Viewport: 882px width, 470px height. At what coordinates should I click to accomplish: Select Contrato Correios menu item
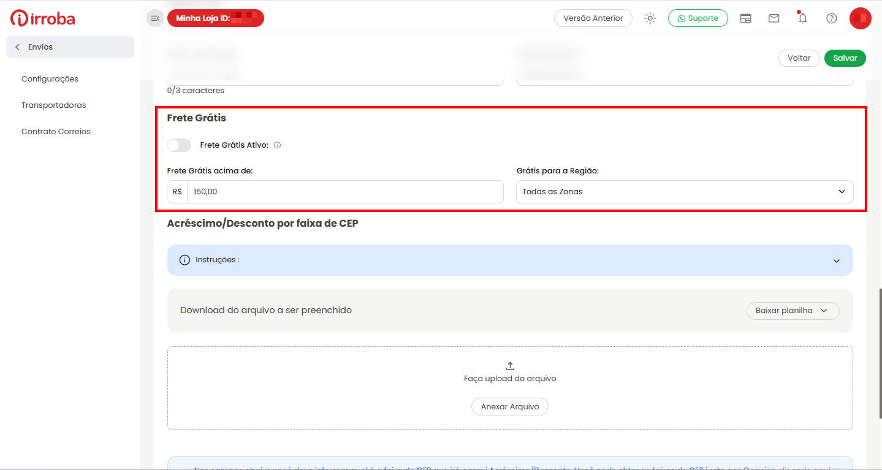(x=56, y=132)
